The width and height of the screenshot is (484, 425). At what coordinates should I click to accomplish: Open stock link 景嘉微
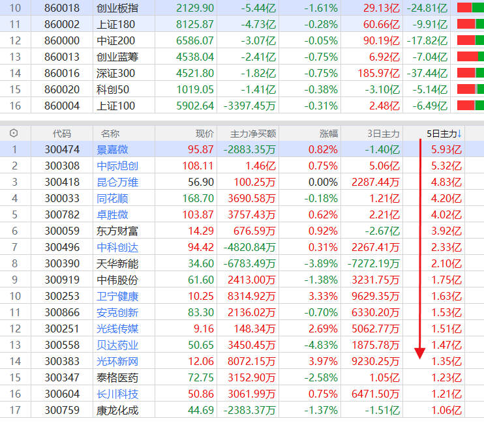112,149
